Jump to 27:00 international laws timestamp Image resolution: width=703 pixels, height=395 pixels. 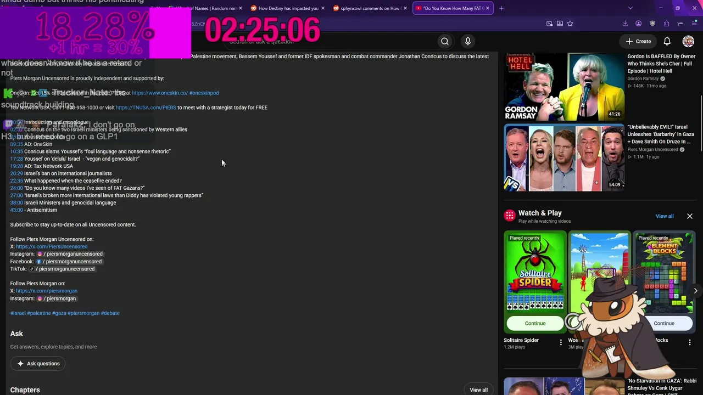(16, 195)
